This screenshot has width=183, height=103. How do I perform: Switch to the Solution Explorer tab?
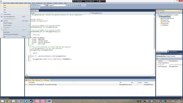pyautogui.click(x=162, y=51)
